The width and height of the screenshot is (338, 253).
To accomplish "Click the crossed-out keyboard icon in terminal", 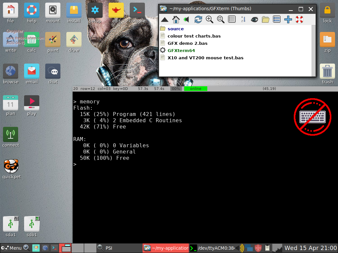I will 312,116.
